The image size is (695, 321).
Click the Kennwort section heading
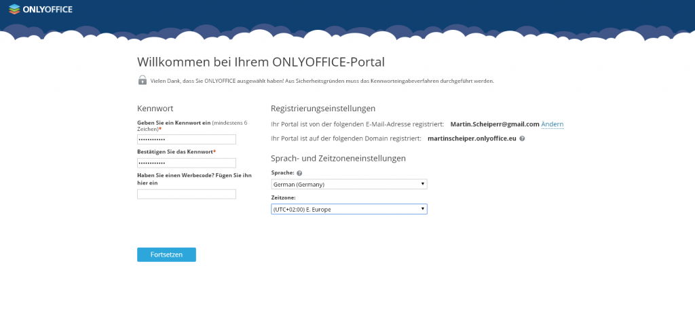pyautogui.click(x=155, y=109)
